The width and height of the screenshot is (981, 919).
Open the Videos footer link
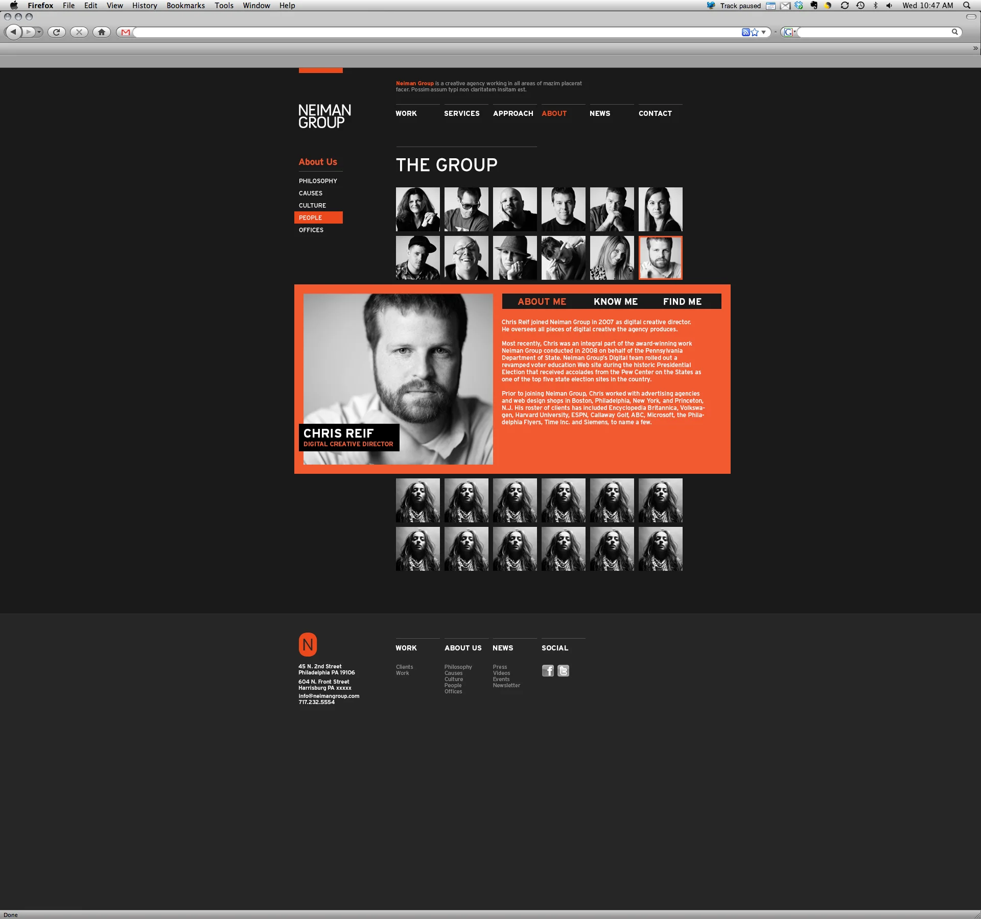click(x=501, y=673)
